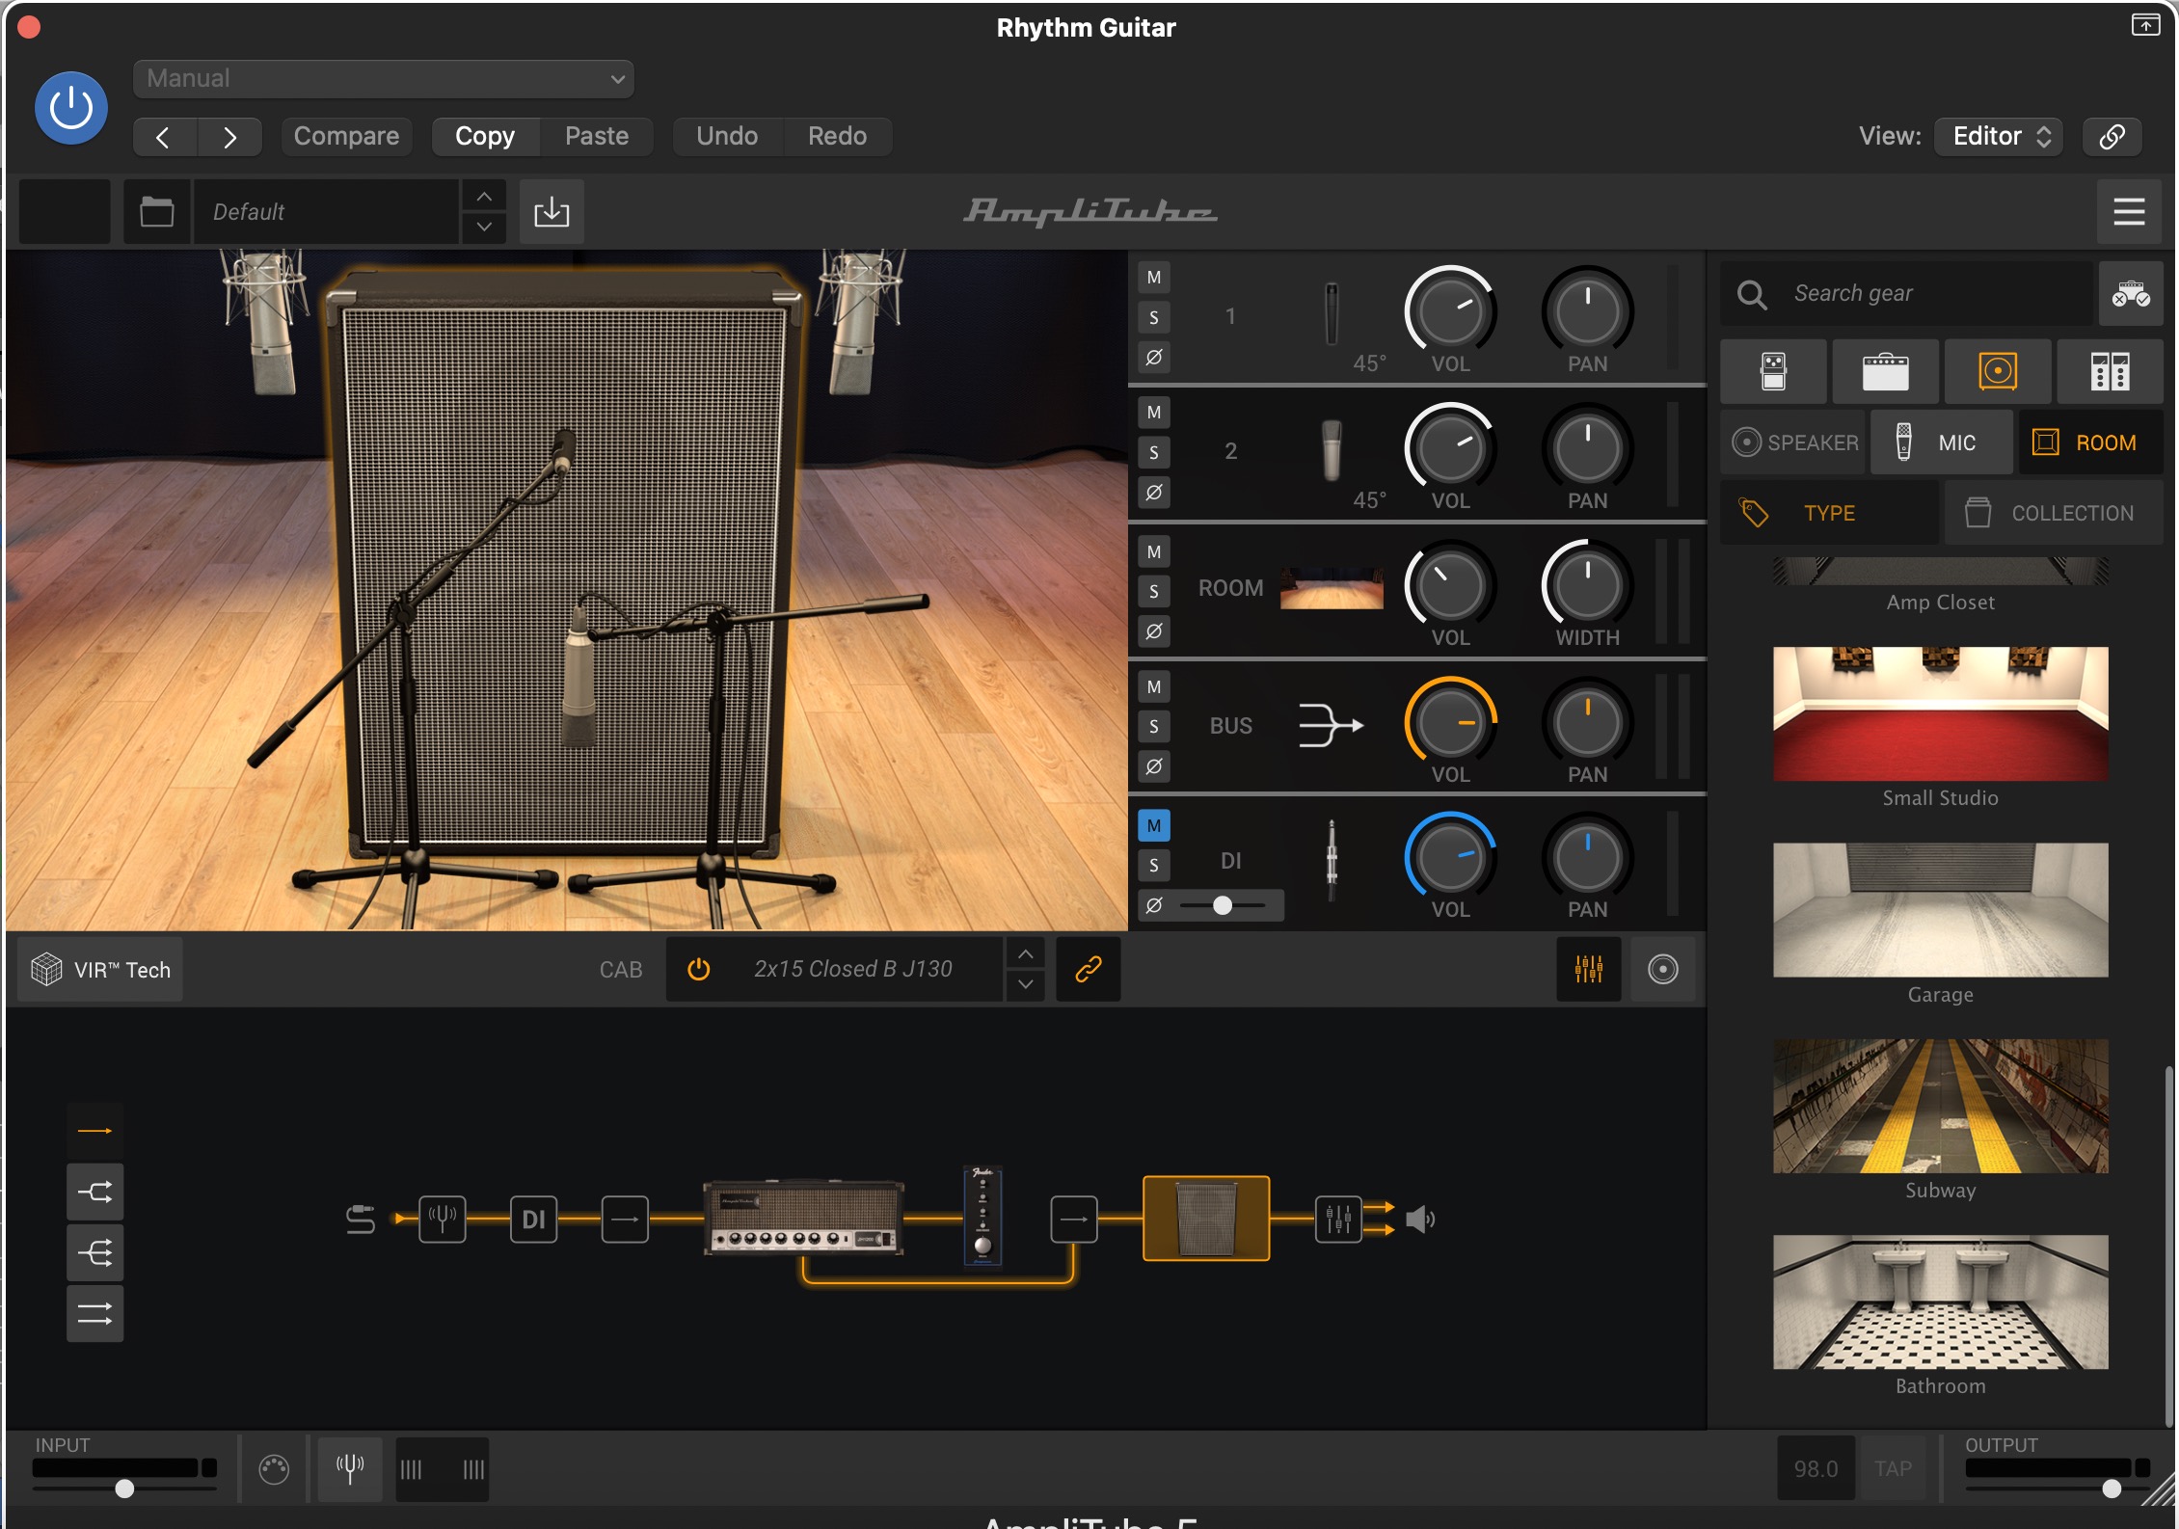Click the gear filter icon beside search
The image size is (2179, 1529).
2131,294
